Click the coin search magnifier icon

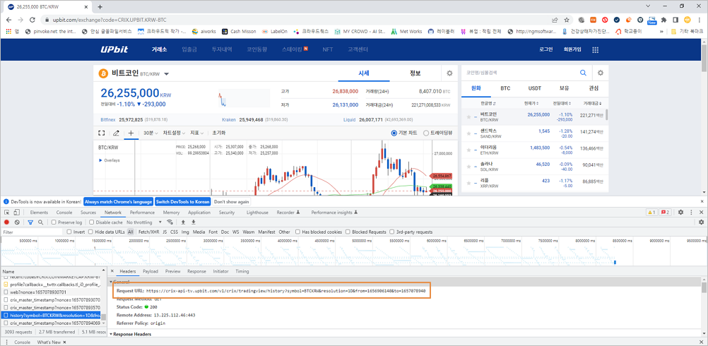[x=584, y=73]
